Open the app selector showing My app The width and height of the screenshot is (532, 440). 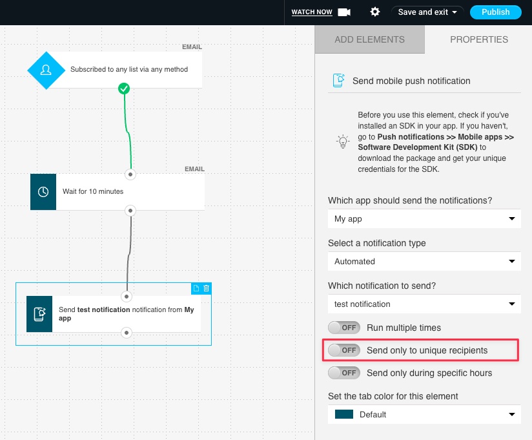[x=424, y=218]
